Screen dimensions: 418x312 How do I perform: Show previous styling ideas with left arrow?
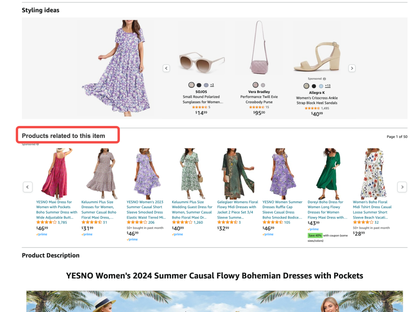coord(166,68)
